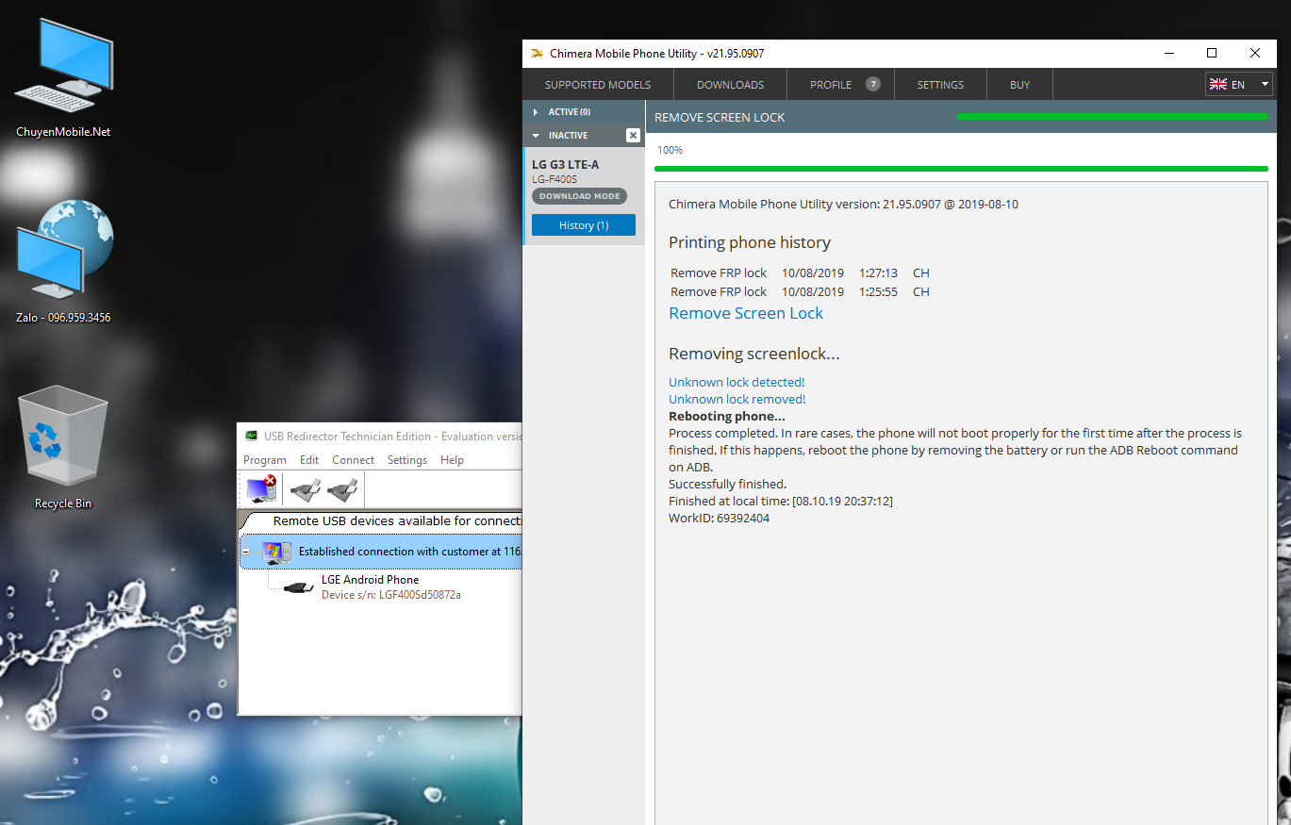Collapse the Active (0) section arrow
The image size is (1291, 825).
click(x=536, y=112)
